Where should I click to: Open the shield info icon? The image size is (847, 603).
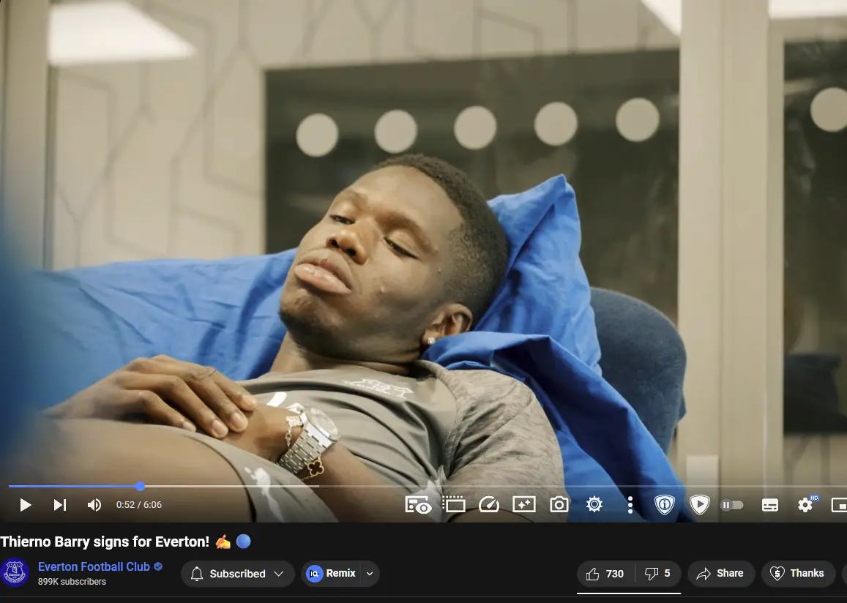pyautogui.click(x=664, y=504)
